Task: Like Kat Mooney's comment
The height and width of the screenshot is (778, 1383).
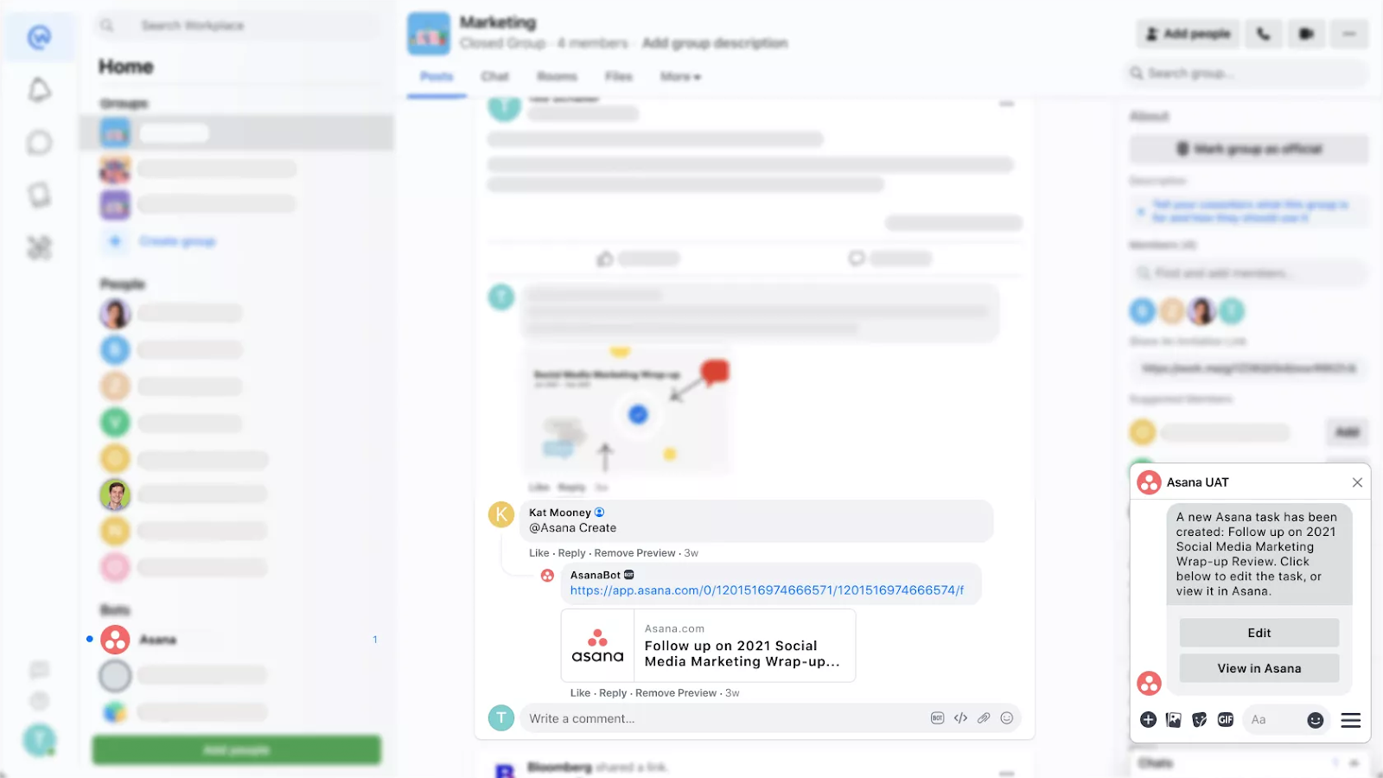Action: [x=539, y=553]
